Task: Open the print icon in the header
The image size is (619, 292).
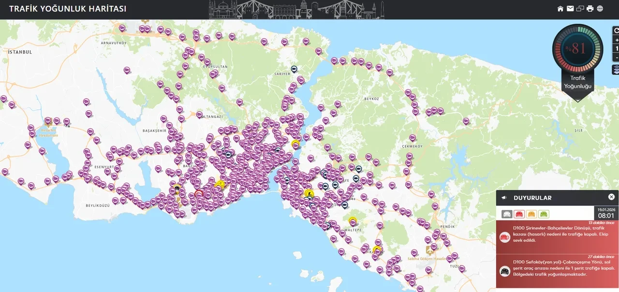Action: [590, 8]
